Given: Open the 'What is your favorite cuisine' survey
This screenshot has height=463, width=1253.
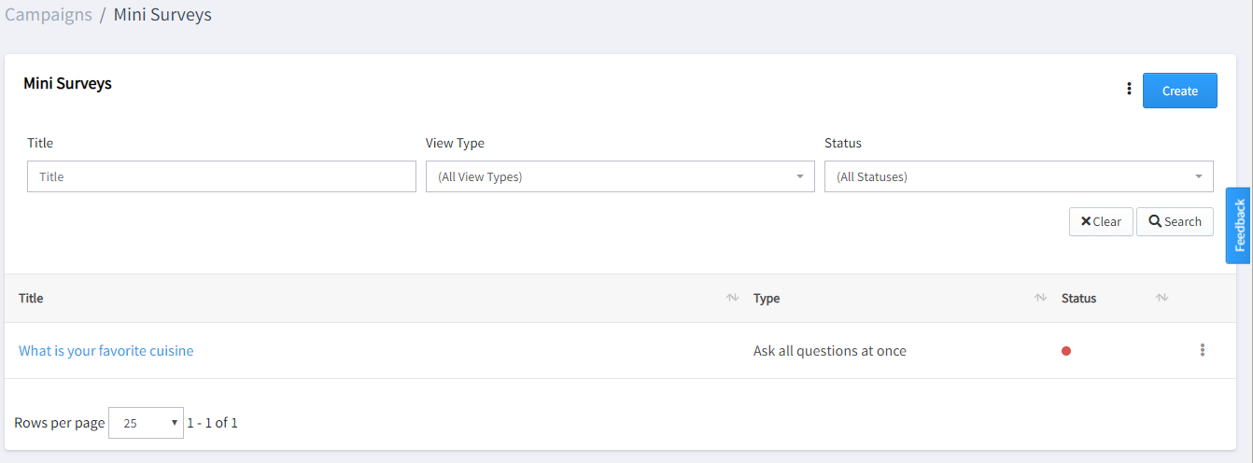Looking at the screenshot, I should coord(106,351).
